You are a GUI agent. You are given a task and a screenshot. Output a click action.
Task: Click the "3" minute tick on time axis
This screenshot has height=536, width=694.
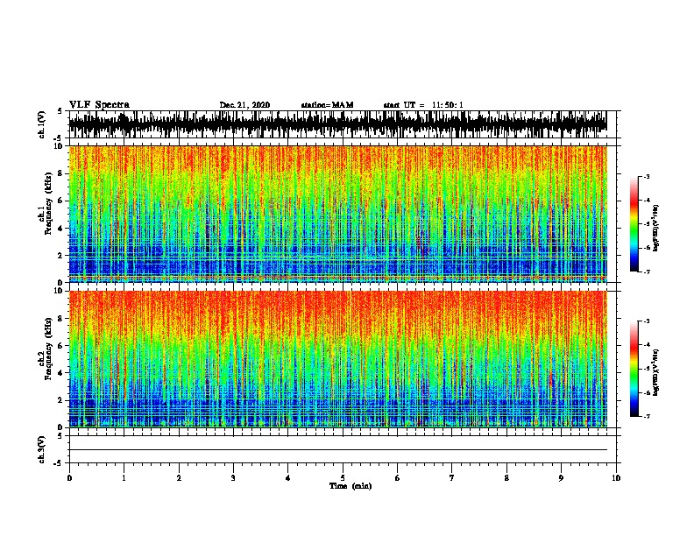click(x=233, y=477)
